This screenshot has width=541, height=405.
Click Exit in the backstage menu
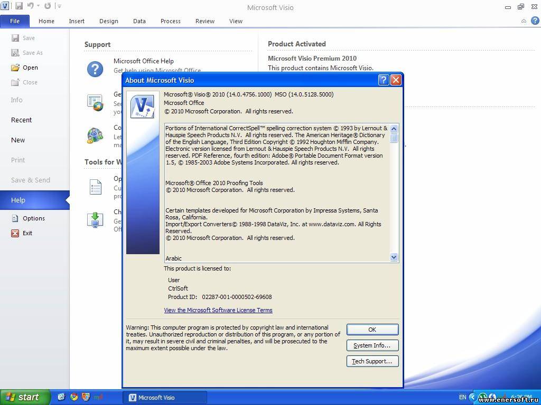click(27, 233)
